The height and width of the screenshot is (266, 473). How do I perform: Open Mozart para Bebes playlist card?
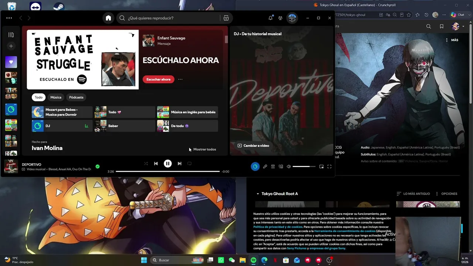click(62, 112)
